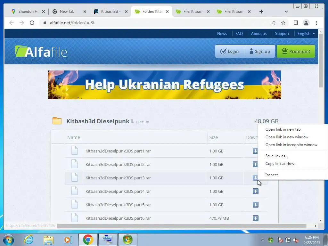
Task: Click the part1.rar file icon
Action: (75, 151)
